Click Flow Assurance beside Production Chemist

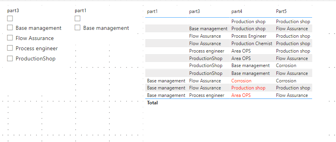pos(205,44)
